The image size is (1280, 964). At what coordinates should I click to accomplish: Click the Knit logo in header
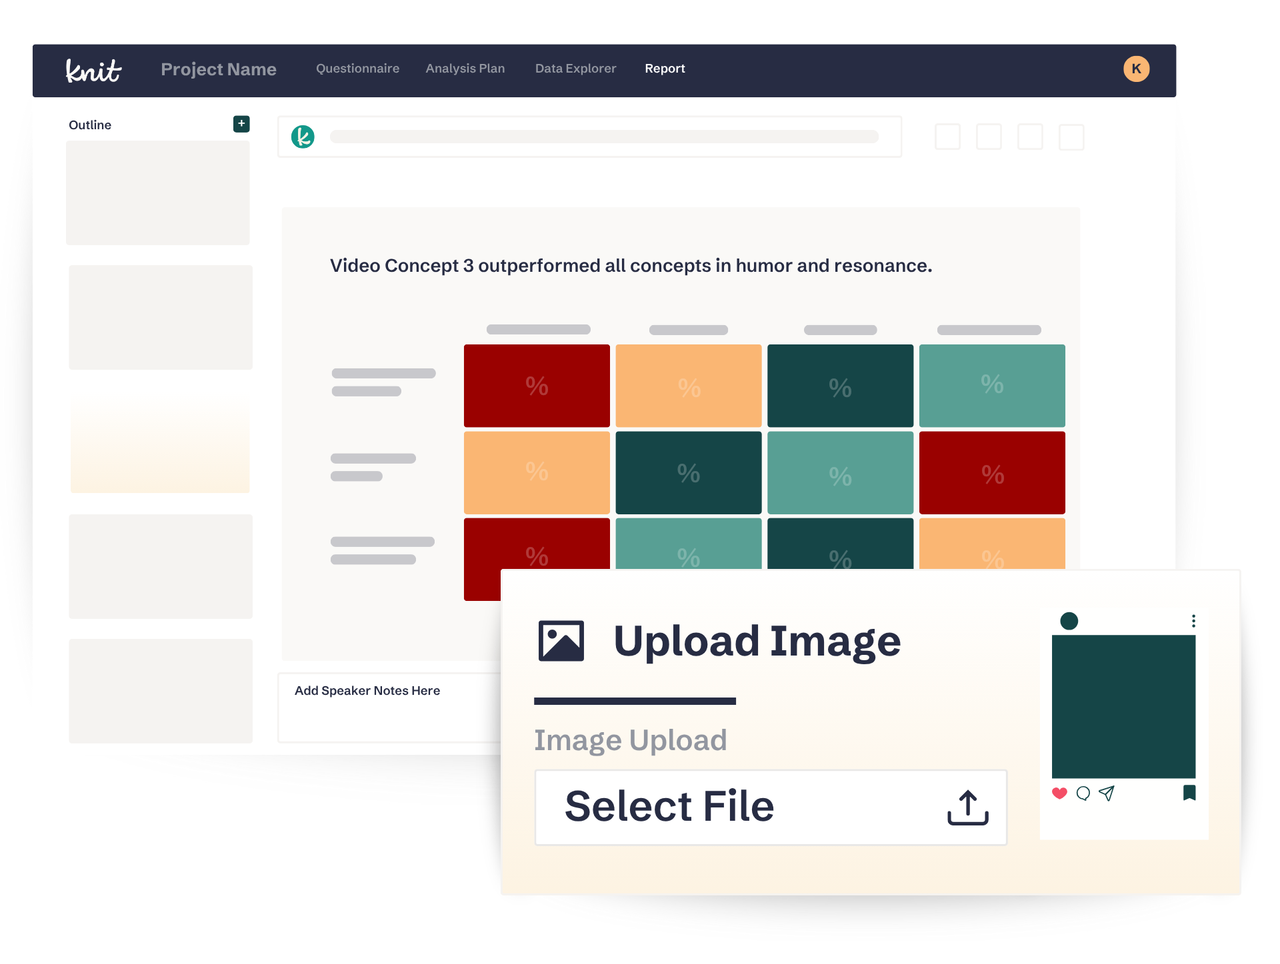[x=93, y=70]
